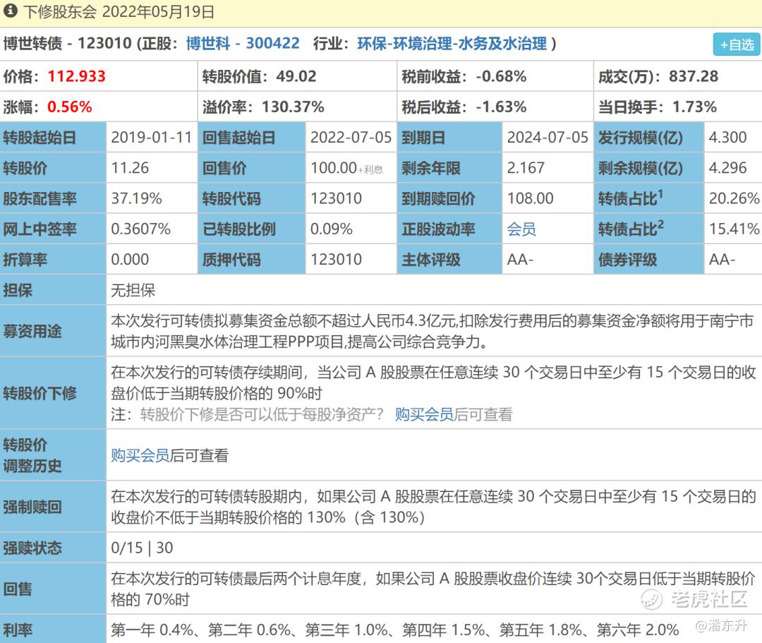The image size is (762, 643).
Task: Click 转股价 value 11.26
Action: tap(130, 168)
